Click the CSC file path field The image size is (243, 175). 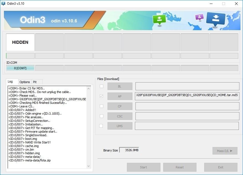click(187, 116)
